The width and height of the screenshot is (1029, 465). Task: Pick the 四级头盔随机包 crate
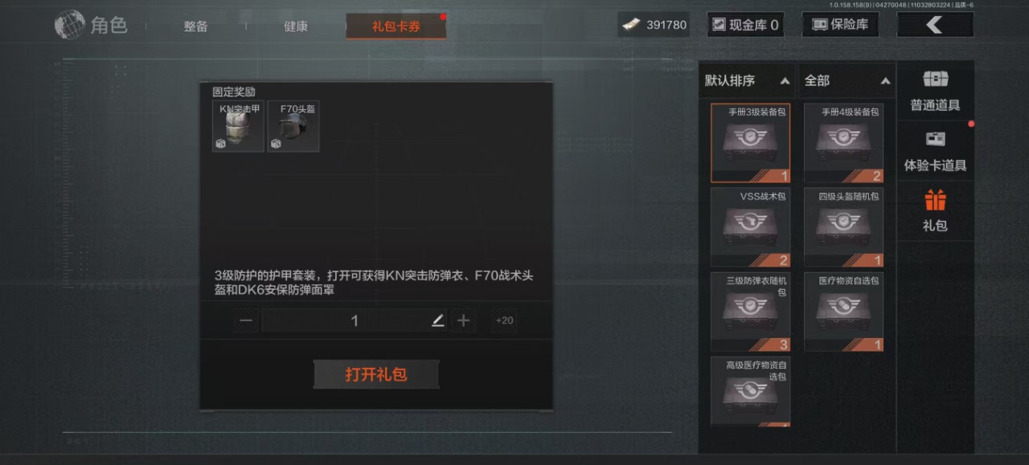tap(843, 227)
